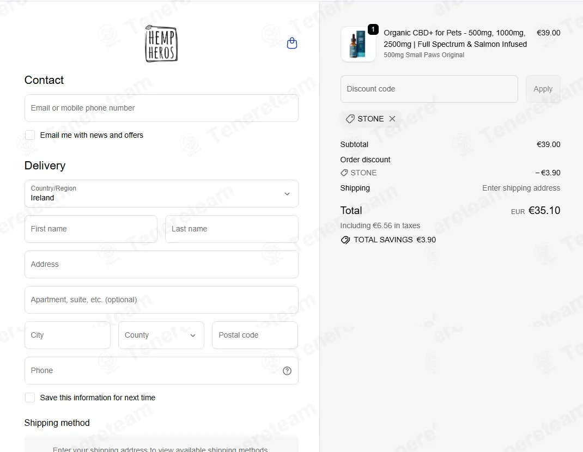Click the phone help question mark icon
Viewport: 583px width, 452px height.
(x=287, y=371)
